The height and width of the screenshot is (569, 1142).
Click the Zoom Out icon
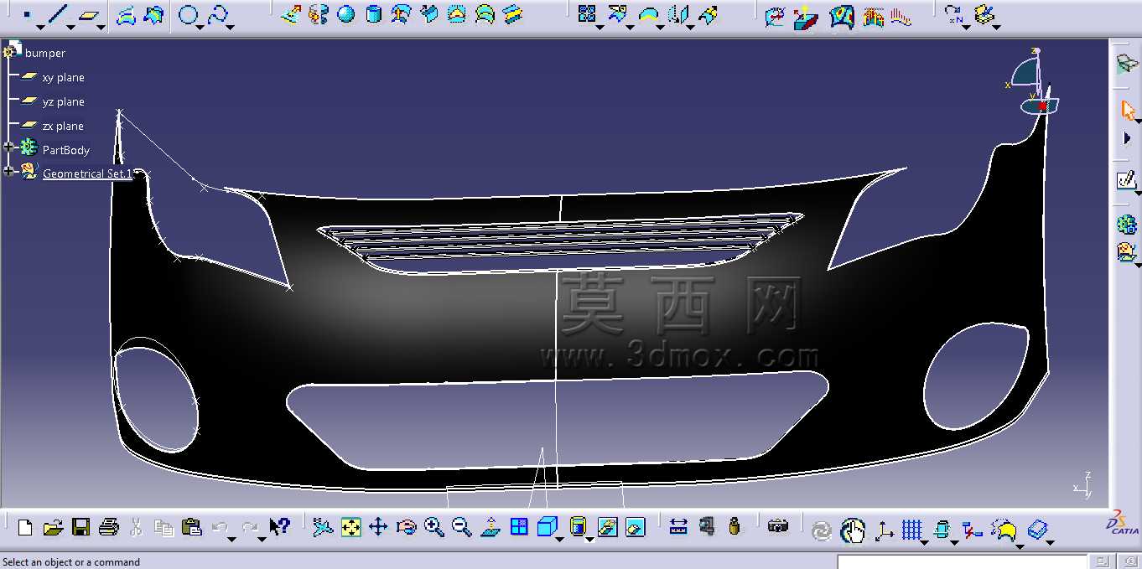coord(461,527)
